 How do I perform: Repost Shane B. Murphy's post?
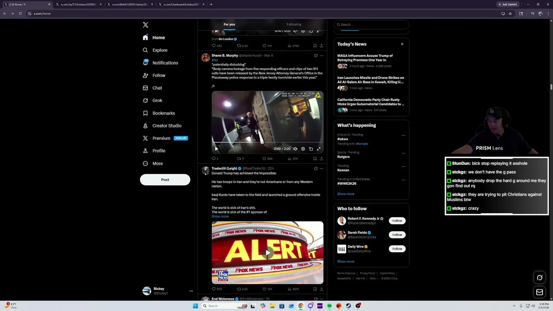coord(241,159)
